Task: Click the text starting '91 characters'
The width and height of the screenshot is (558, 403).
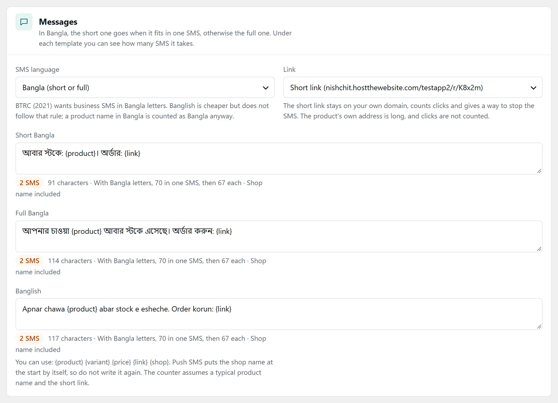Action: pyautogui.click(x=139, y=188)
